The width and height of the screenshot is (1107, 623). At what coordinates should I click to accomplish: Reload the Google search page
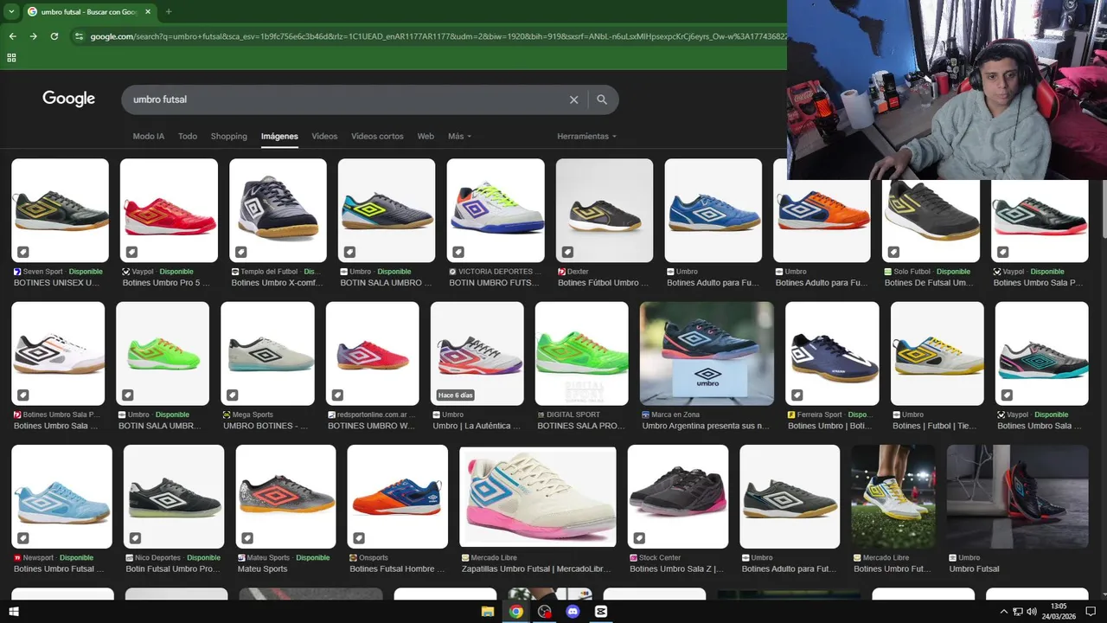54,36
